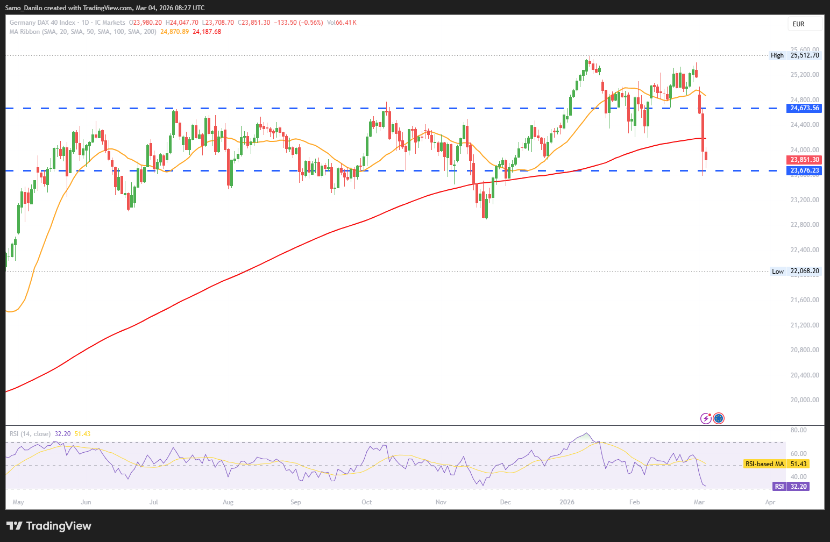The image size is (830, 542).
Task: Click the red 24,187.68 SMA 200 value
Action: (207, 32)
